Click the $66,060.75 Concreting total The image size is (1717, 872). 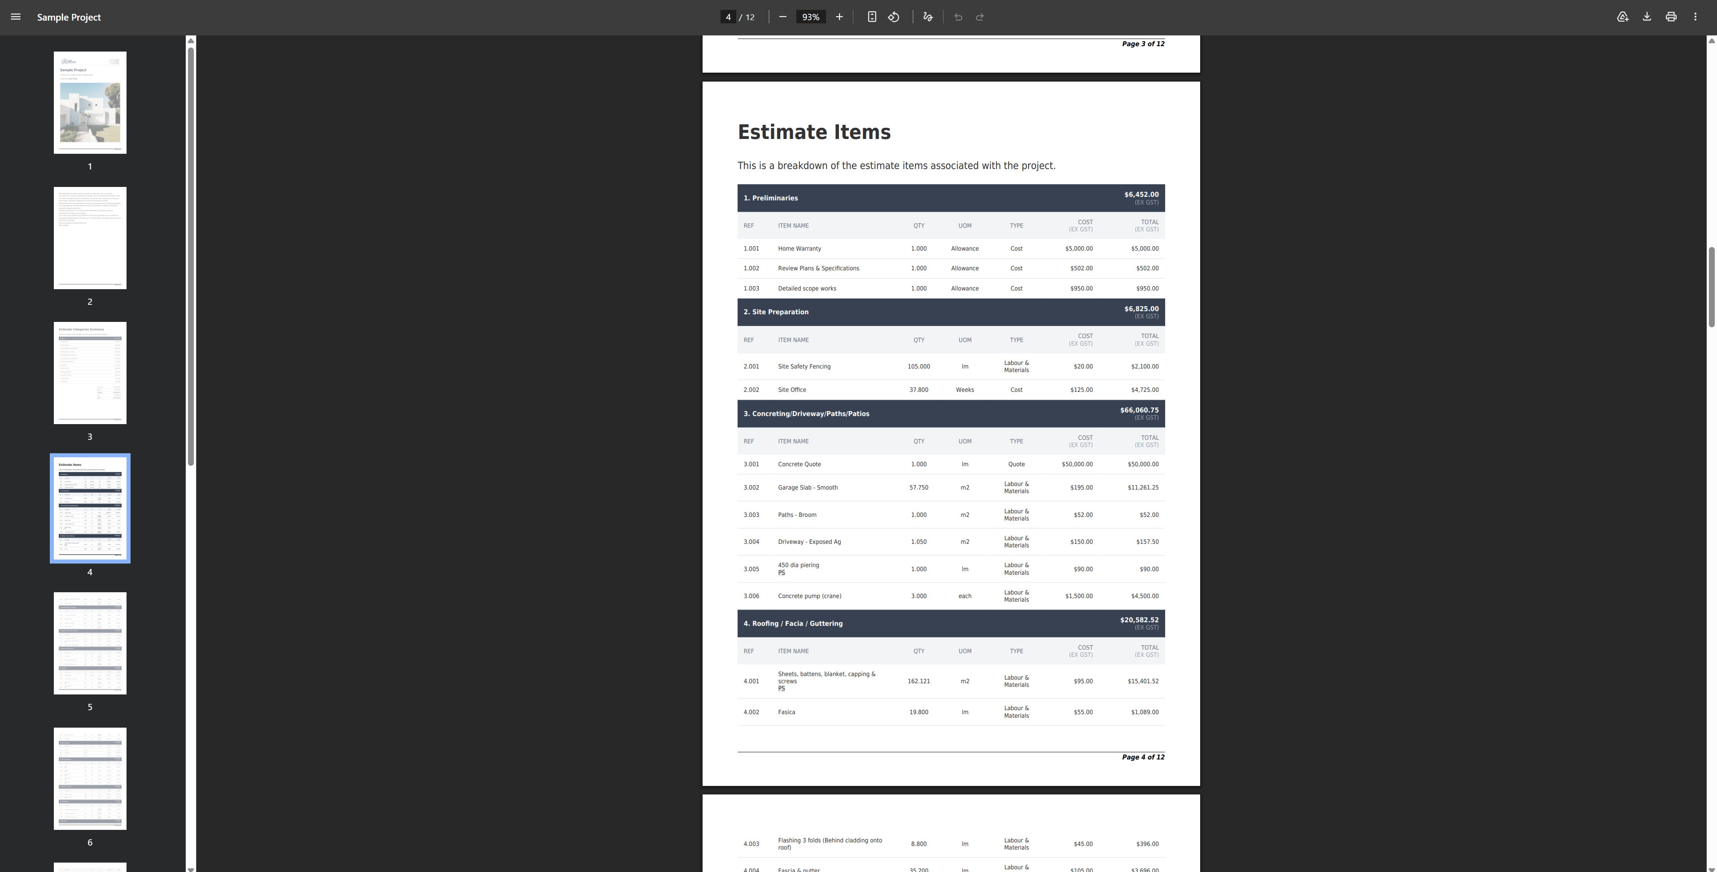click(1139, 410)
